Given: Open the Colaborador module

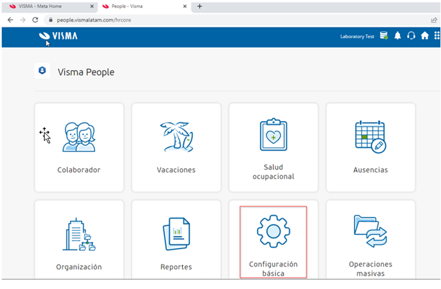Looking at the screenshot, I should pyautogui.click(x=79, y=147).
